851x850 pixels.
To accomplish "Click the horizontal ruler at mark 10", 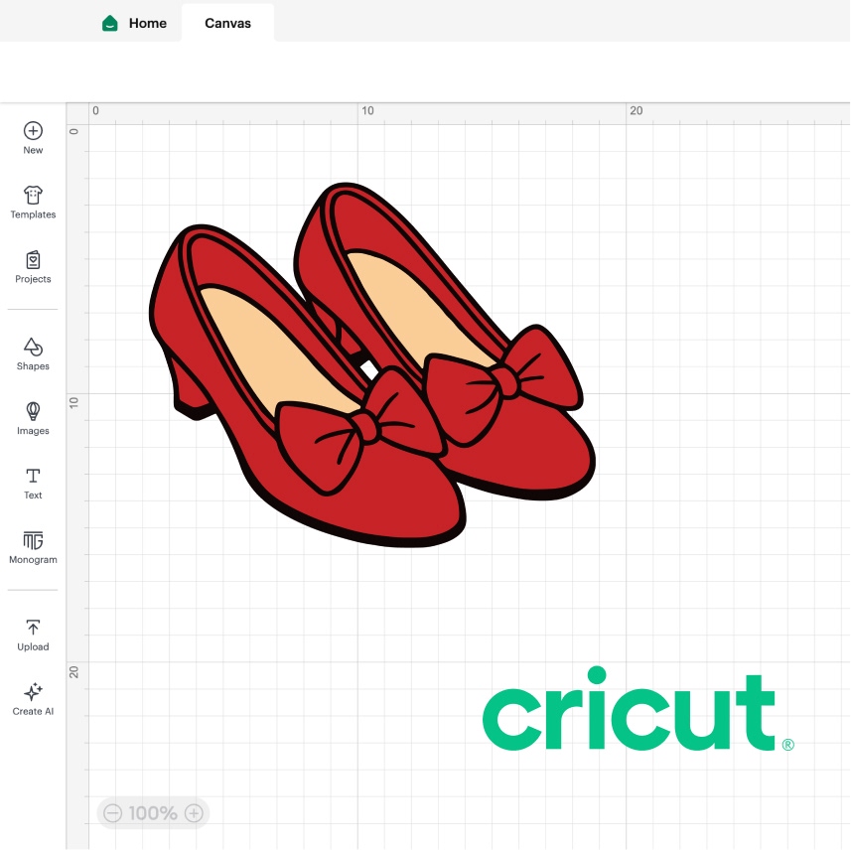I will pyautogui.click(x=367, y=111).
